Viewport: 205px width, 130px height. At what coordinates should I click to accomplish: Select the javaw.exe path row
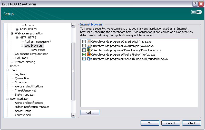[122, 46]
